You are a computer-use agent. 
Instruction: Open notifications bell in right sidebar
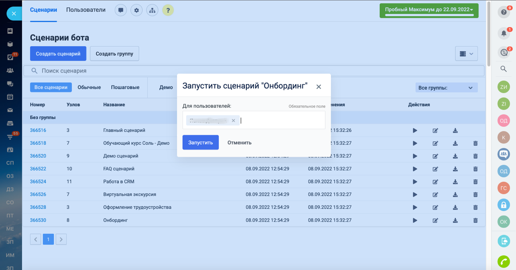504,33
